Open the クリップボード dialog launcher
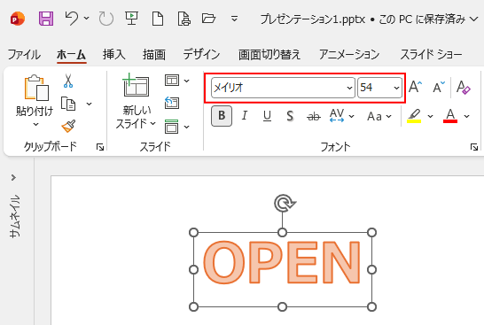This screenshot has height=325, width=484. tap(100, 147)
